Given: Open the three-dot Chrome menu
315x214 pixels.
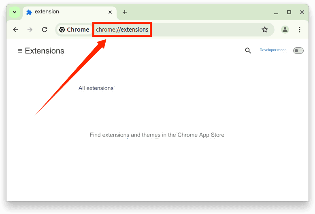Looking at the screenshot, I should point(300,30).
